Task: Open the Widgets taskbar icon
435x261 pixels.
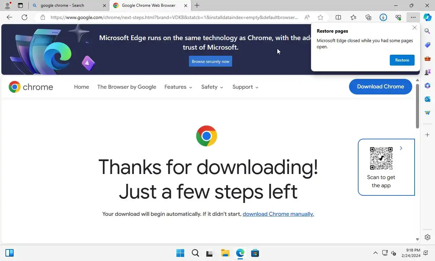Action: click(10, 253)
